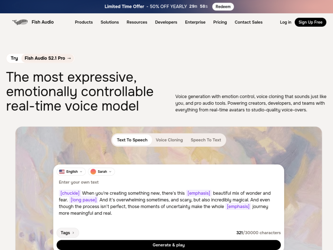
Task: Click Sarah's orange avatar icon
Action: pos(93,172)
